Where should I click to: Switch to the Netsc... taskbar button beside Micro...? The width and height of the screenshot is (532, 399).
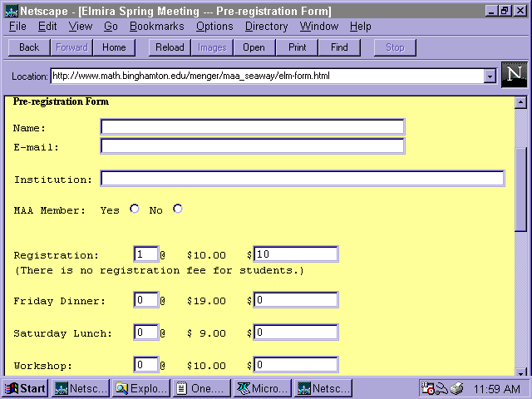[x=323, y=388]
